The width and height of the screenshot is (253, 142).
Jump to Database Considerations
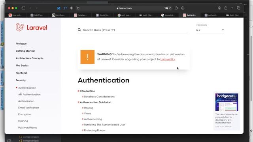[x=99, y=97]
